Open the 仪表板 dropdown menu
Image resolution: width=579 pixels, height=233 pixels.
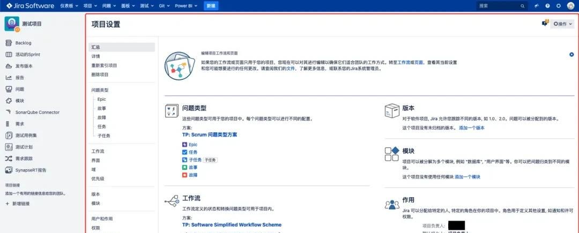(x=69, y=6)
